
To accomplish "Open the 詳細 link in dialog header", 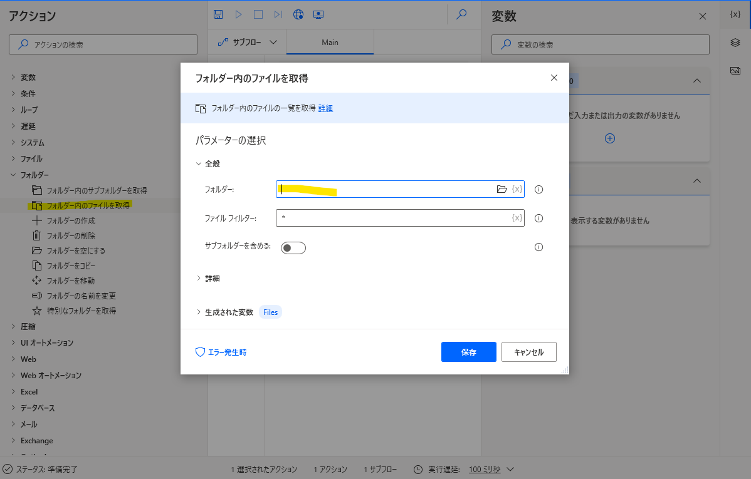I will click(325, 107).
